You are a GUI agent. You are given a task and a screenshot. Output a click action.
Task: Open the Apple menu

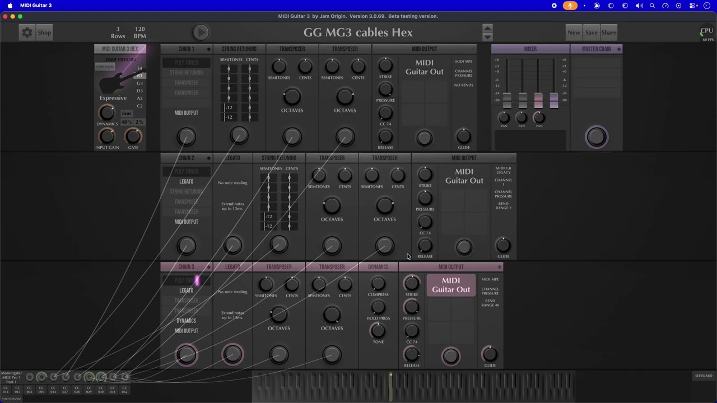click(10, 5)
